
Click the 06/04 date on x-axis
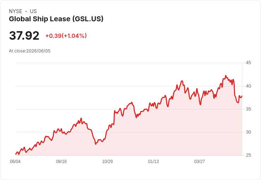(x=15, y=161)
